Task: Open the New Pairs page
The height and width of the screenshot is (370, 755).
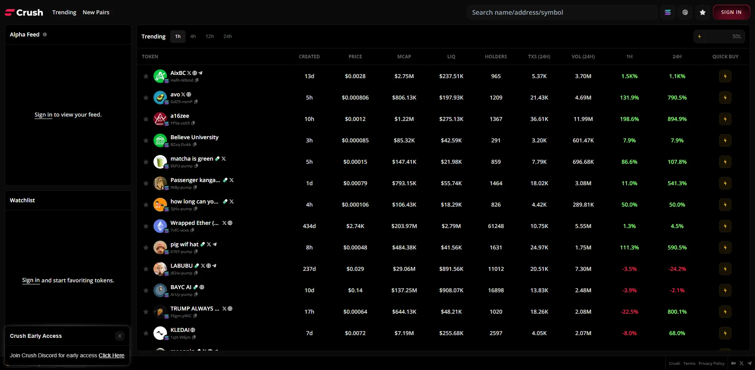Action: [96, 12]
